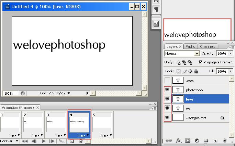Click Unify layer position icon
Viewport: 235px width, 146px height.
[x=178, y=62]
